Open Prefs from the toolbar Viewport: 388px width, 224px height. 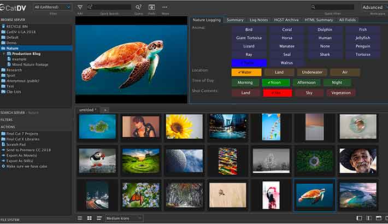151,7
